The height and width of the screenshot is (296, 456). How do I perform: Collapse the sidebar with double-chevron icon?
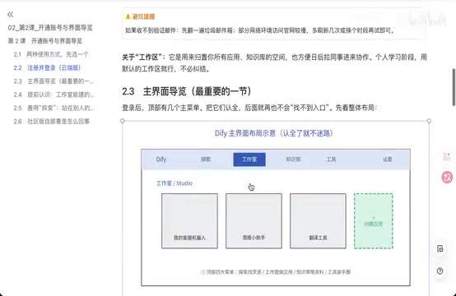(x=10, y=14)
